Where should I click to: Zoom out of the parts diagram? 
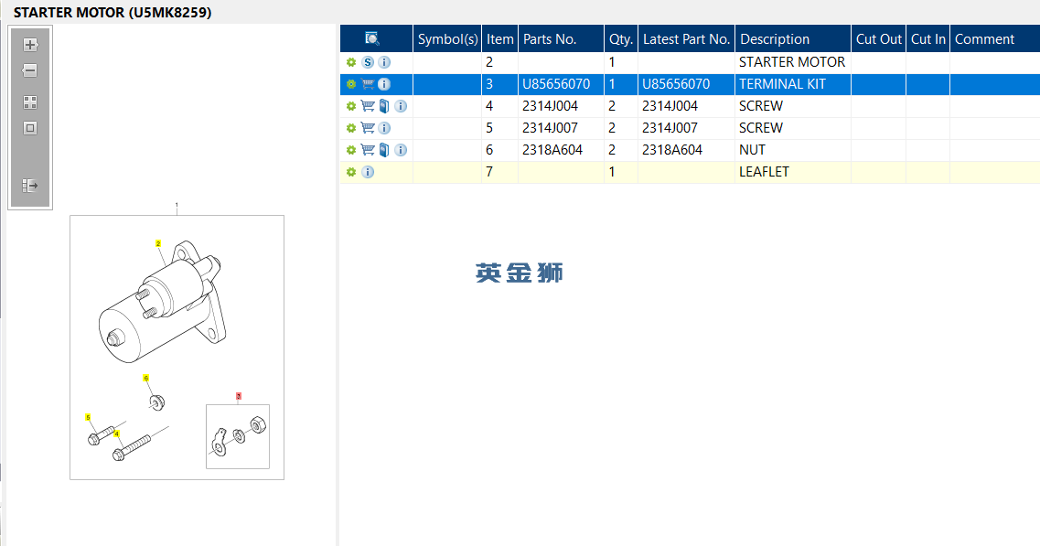(x=30, y=70)
